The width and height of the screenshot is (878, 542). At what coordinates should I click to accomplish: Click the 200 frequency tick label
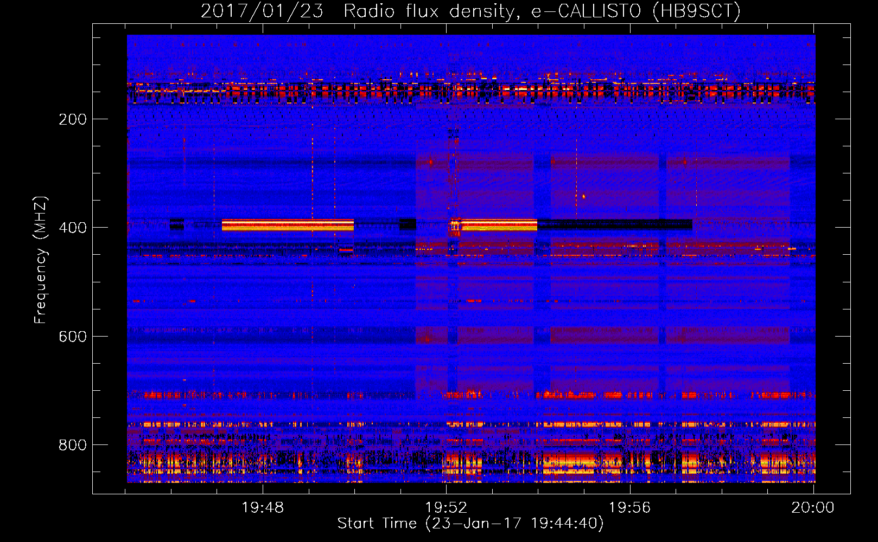click(73, 119)
